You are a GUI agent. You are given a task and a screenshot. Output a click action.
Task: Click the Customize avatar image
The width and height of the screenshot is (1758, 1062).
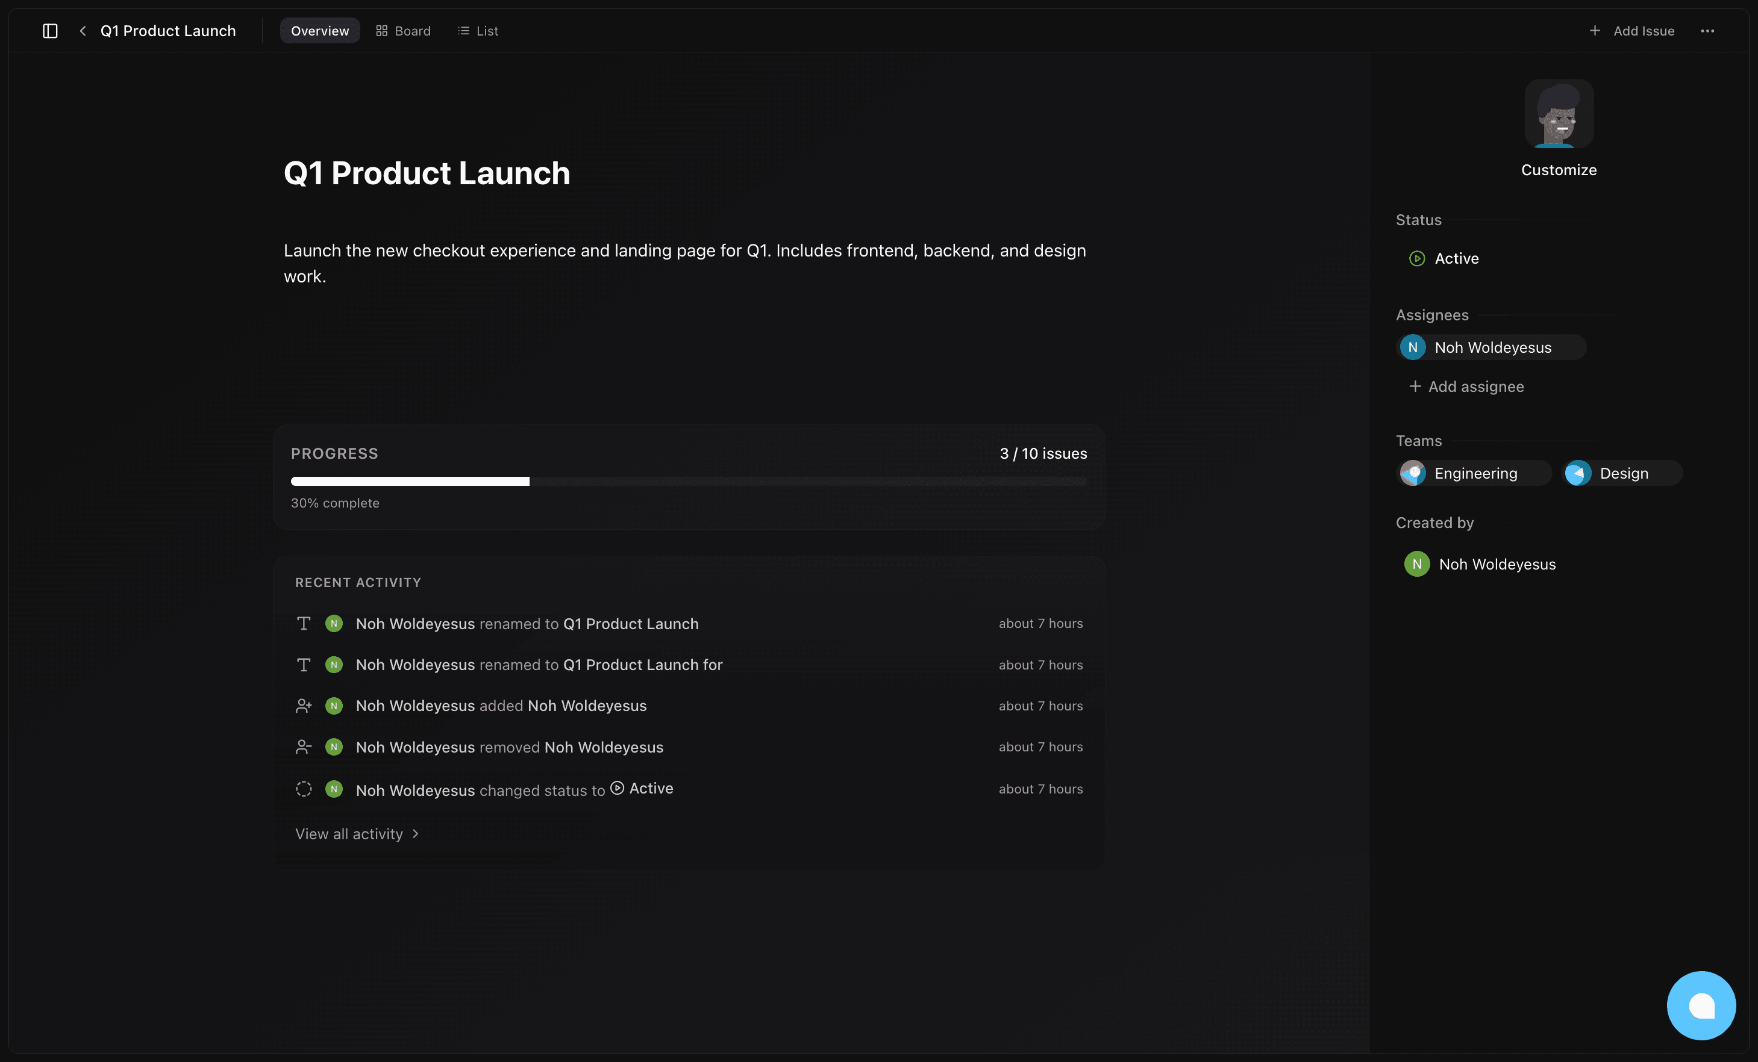click(1559, 115)
